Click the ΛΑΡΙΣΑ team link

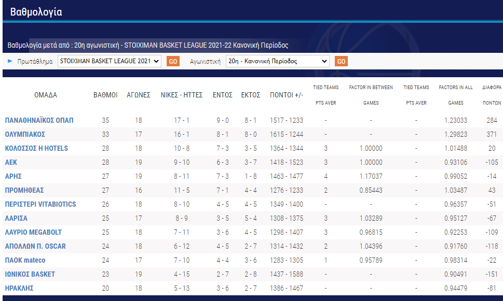pos(16,218)
